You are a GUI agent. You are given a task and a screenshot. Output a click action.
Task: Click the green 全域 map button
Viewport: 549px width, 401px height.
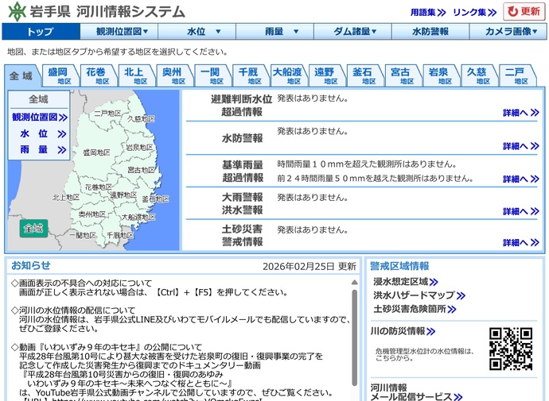click(33, 229)
